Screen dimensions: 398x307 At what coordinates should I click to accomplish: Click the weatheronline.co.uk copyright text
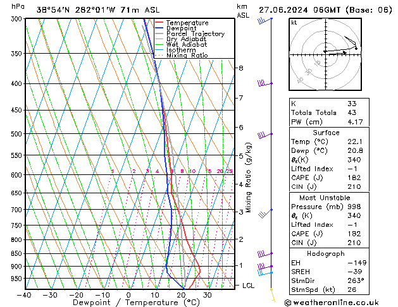pos(332,303)
